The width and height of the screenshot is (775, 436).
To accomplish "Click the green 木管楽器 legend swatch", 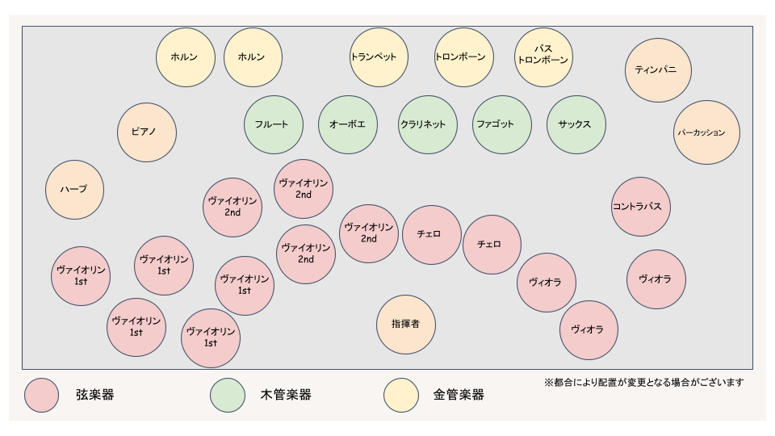I will (x=228, y=396).
